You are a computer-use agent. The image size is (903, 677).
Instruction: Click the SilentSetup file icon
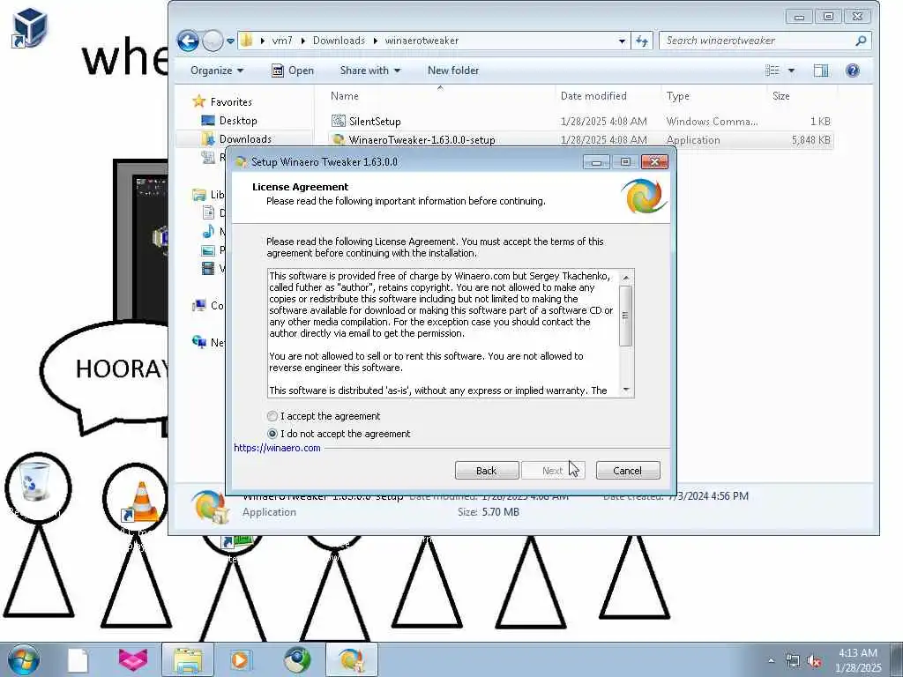338,121
